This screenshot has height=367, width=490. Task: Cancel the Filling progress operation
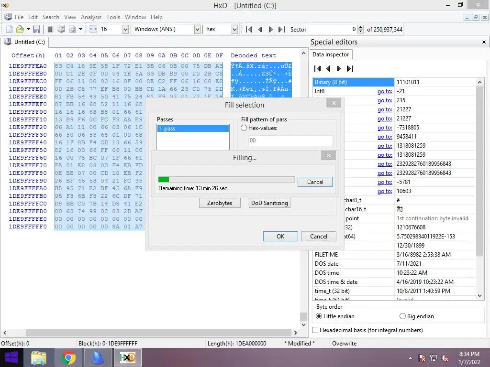315,182
